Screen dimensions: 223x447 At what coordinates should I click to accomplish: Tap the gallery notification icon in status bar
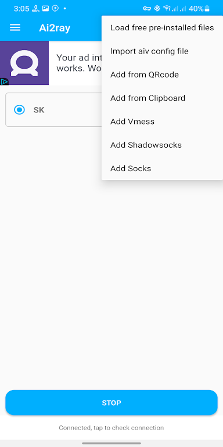(45, 8)
